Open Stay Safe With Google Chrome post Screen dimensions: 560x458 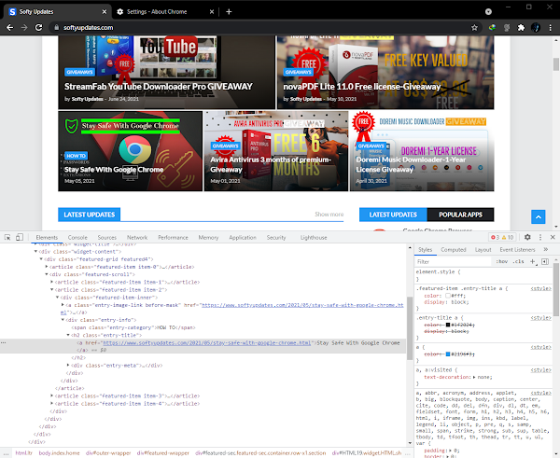(114, 170)
